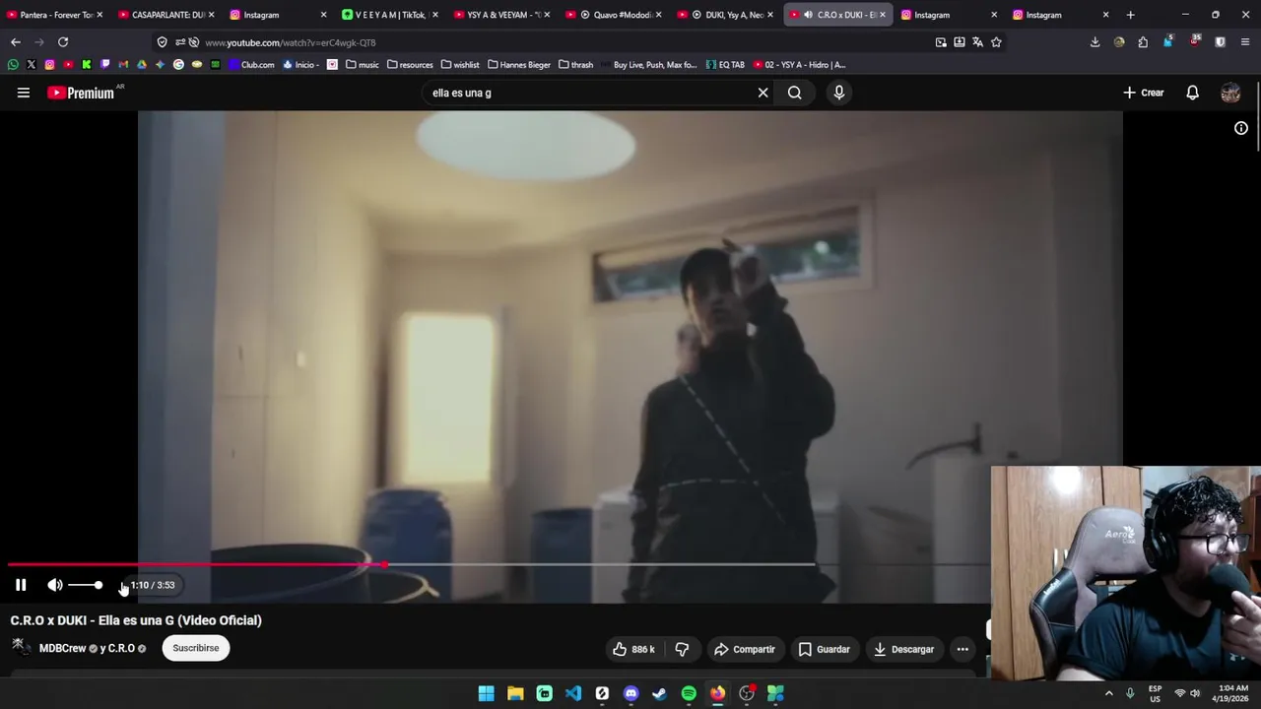The height and width of the screenshot is (709, 1261).
Task: Open Visual Studio Code from taskbar
Action: tap(573, 694)
